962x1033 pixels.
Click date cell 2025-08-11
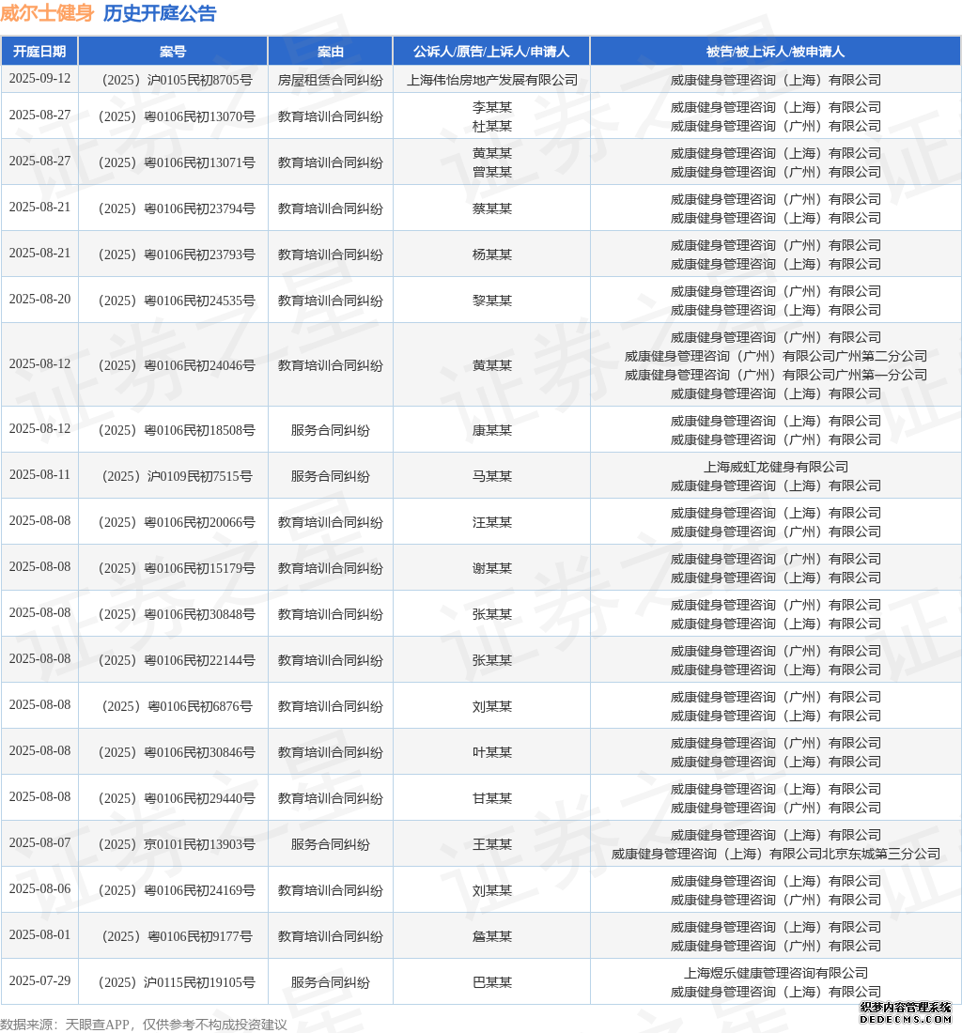coord(39,474)
